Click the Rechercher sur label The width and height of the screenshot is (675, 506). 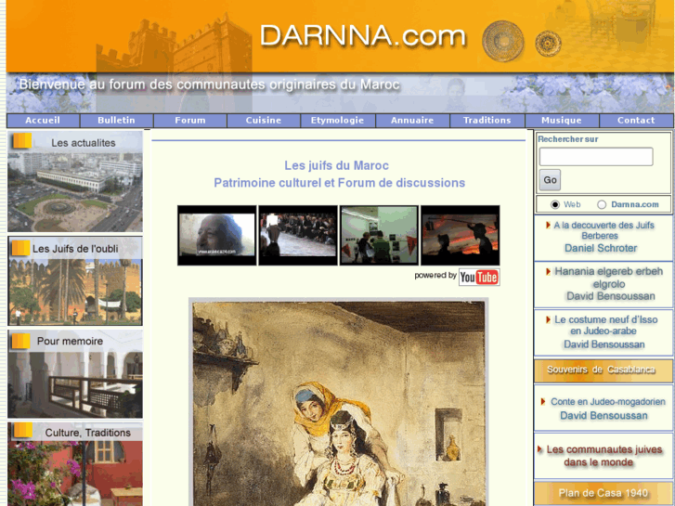click(568, 139)
